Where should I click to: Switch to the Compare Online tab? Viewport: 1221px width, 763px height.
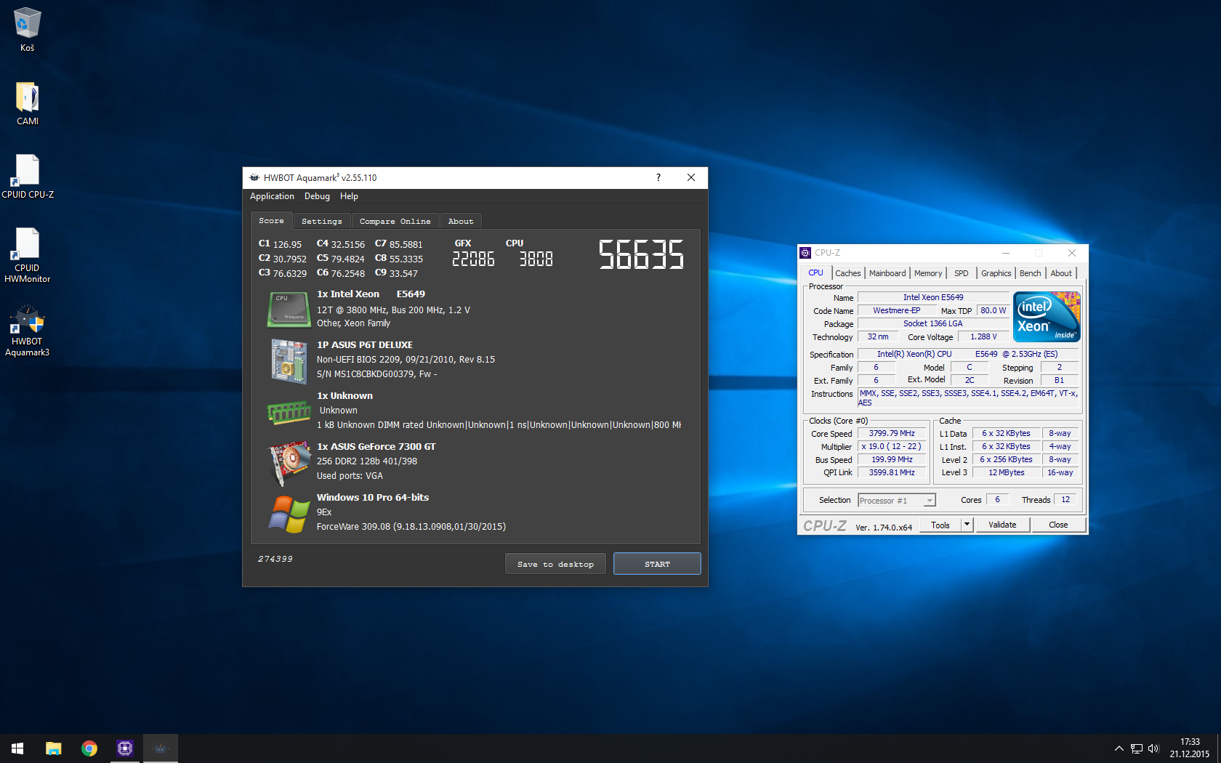tap(395, 221)
